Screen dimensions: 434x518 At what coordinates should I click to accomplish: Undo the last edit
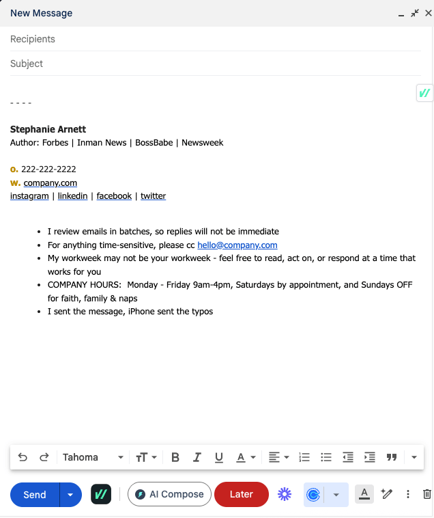[23, 457]
